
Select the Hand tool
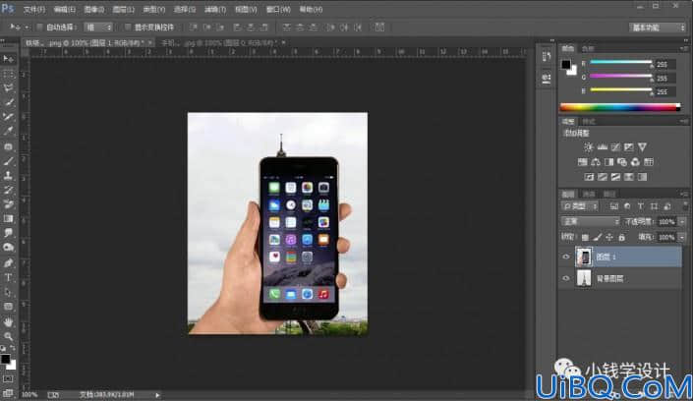point(8,321)
